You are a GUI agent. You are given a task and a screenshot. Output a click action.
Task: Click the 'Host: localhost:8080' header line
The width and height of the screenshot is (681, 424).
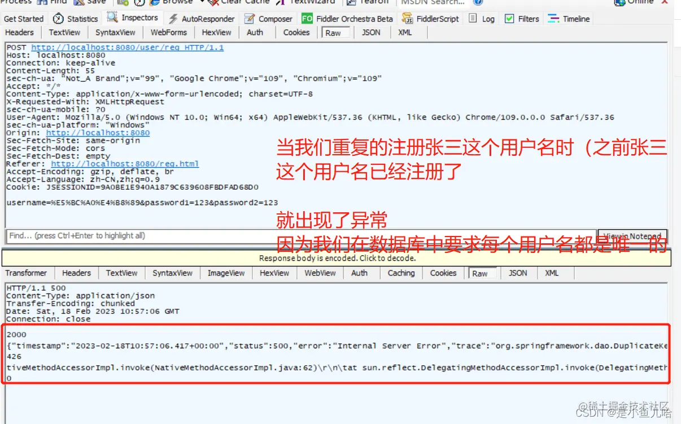pos(56,55)
